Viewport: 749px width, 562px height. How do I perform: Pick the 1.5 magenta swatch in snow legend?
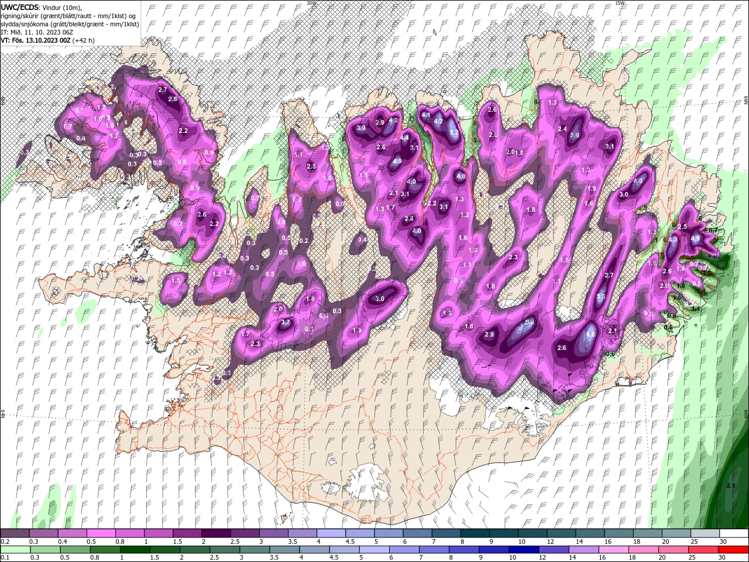click(187, 533)
